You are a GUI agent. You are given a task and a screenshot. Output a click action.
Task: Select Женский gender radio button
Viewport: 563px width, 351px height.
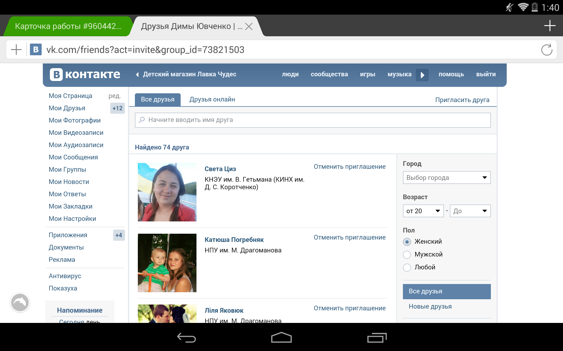click(x=407, y=242)
